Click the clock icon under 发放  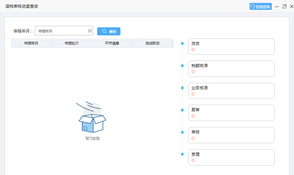pos(193,50)
